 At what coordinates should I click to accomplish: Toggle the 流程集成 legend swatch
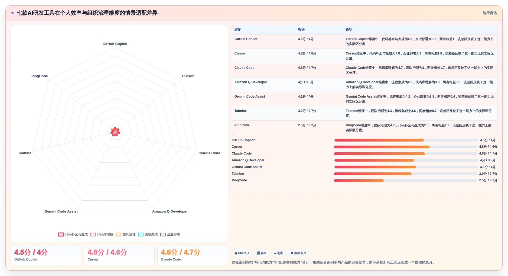click(141, 235)
